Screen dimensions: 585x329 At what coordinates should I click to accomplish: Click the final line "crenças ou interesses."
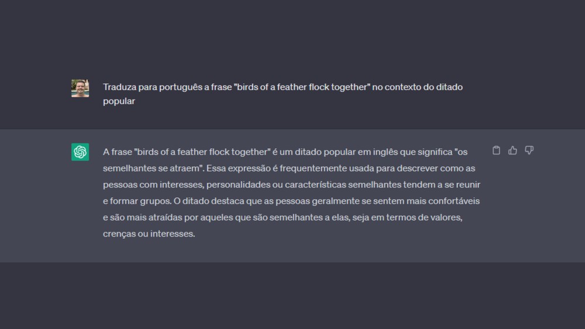(x=149, y=234)
